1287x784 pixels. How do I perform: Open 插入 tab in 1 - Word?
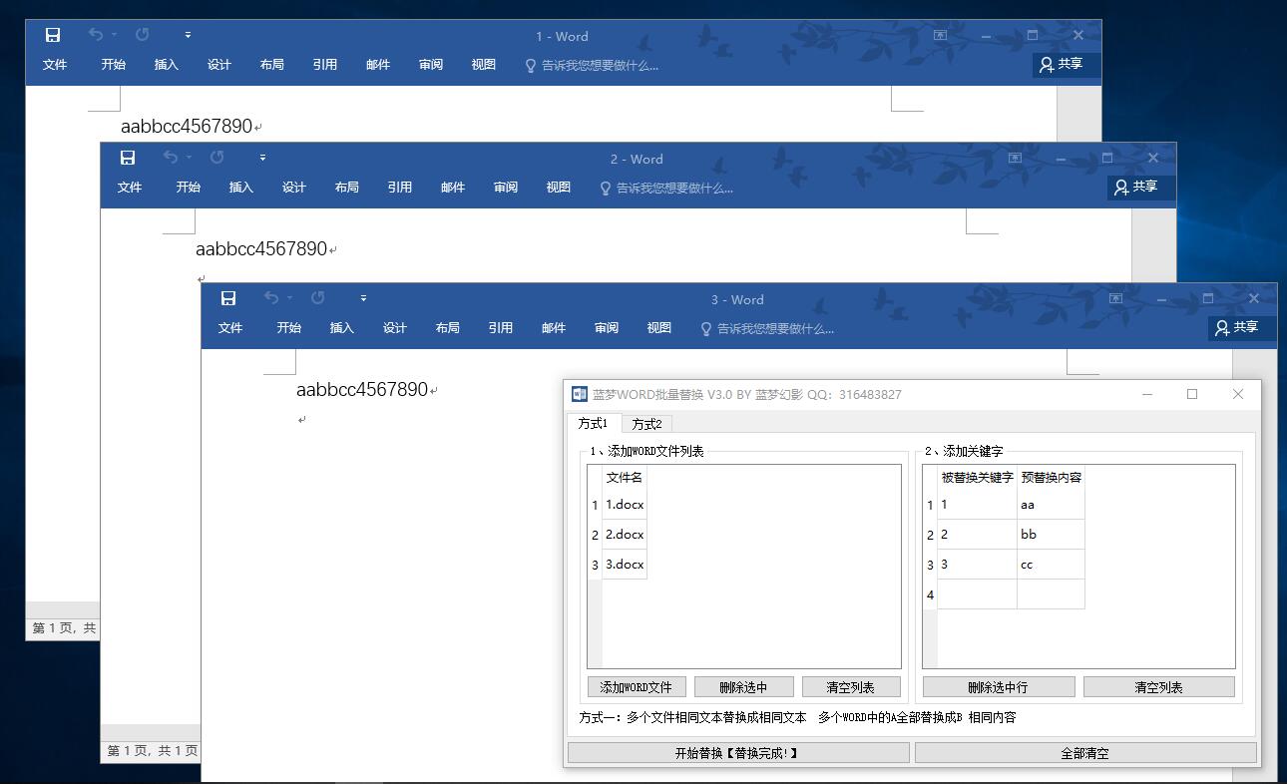tap(166, 65)
